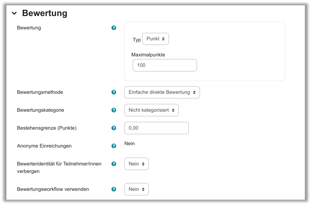The width and height of the screenshot is (311, 205).
Task: Open the Bewerteridentität verbergen Nein dropdown
Action: coord(136,164)
